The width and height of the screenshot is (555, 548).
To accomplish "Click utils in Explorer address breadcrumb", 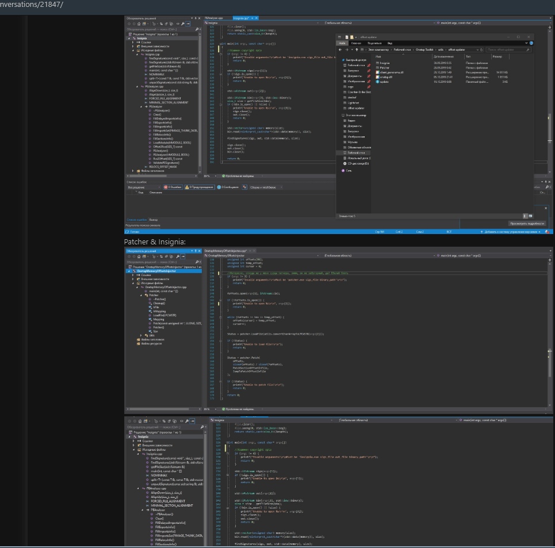I will (441, 50).
